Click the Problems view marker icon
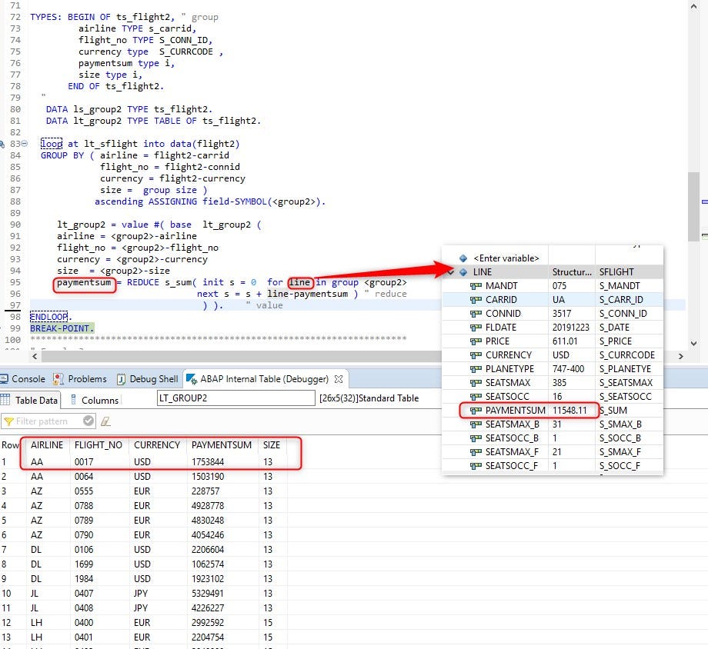708x649 pixels. (57, 378)
